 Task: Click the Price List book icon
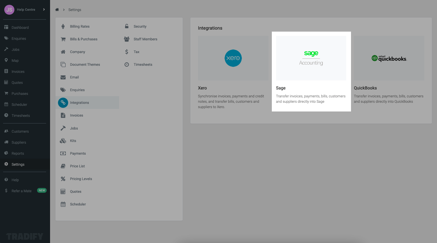point(63,166)
